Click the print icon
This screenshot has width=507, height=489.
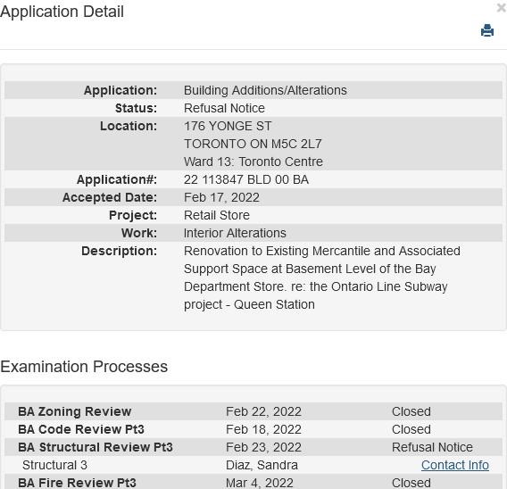click(x=487, y=30)
